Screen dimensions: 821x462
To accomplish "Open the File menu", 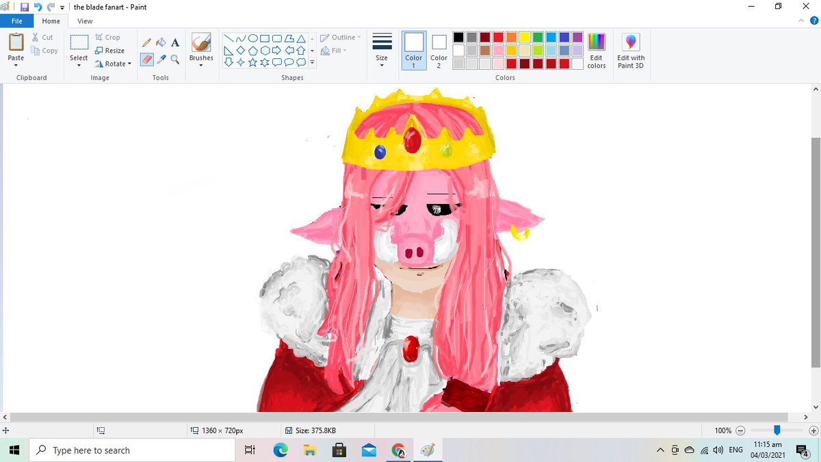I will click(16, 21).
